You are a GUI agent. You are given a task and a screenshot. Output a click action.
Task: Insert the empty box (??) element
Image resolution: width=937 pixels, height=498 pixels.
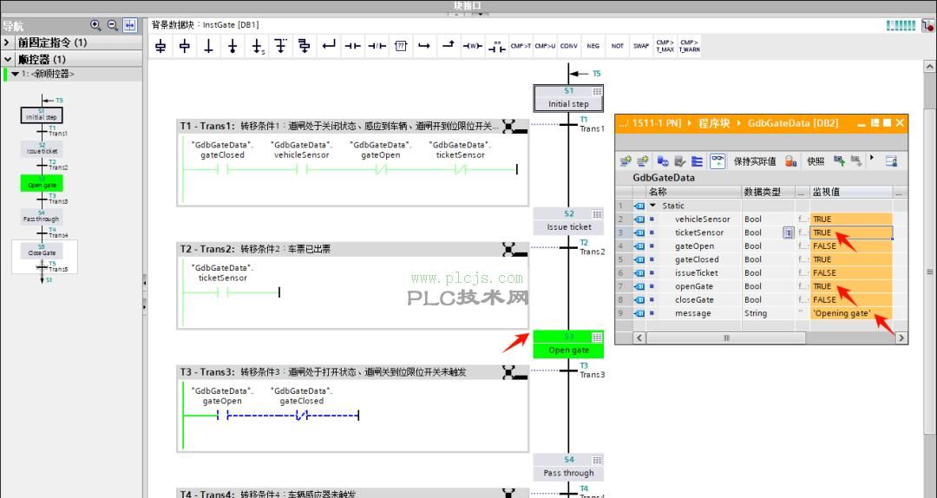401,46
